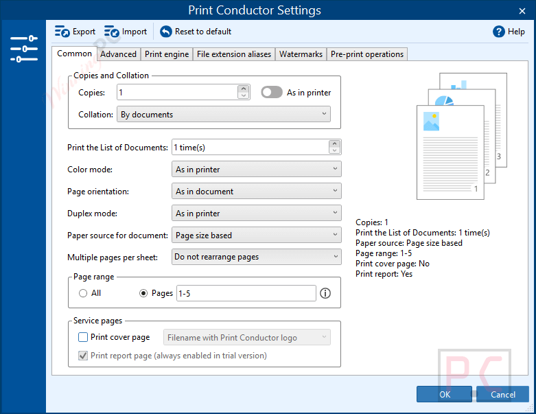The image size is (536, 414).
Task: Click the Export settings icon
Action: pos(62,32)
